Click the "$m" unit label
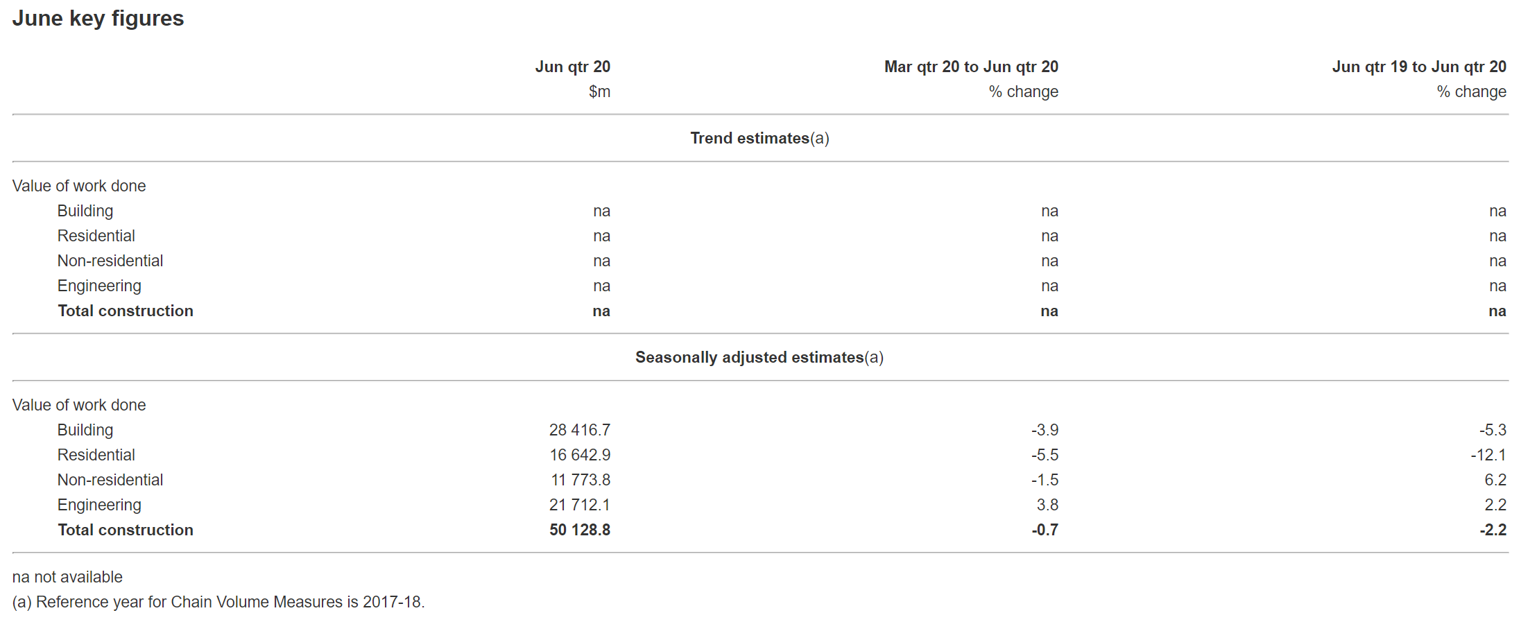Screen dimensions: 1530x622 click(599, 92)
